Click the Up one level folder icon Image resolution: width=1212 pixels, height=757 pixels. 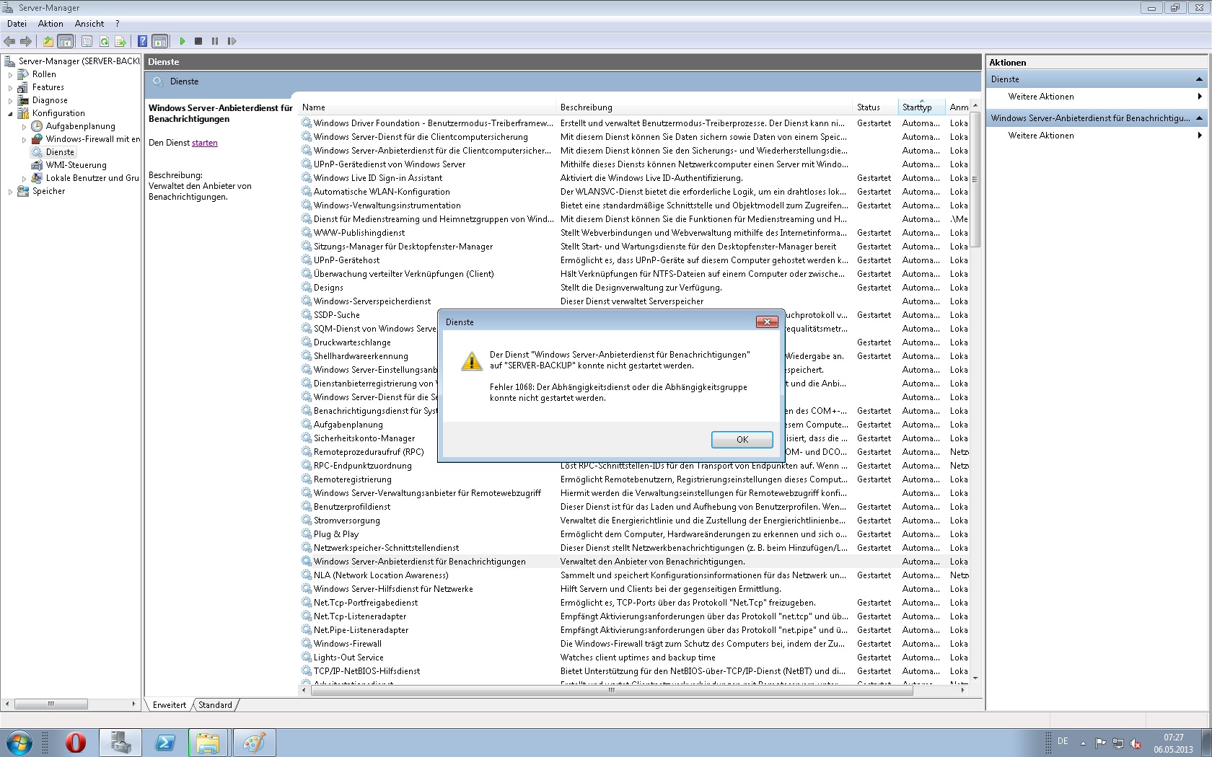[48, 41]
